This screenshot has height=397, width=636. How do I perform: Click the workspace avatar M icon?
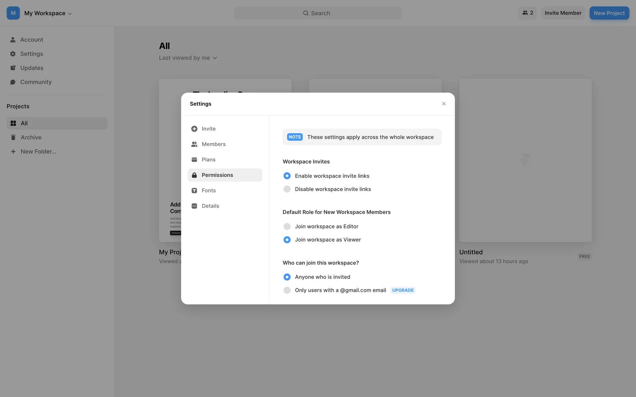[x=13, y=13]
